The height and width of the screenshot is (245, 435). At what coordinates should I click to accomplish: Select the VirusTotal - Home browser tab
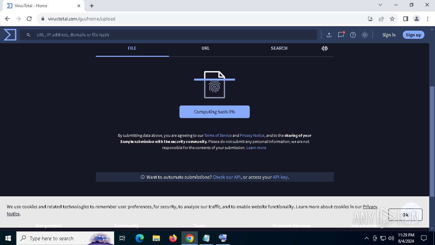(x=43, y=6)
